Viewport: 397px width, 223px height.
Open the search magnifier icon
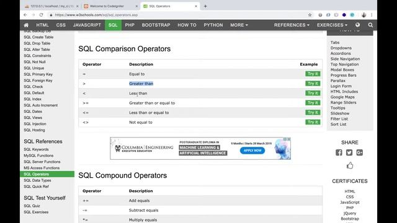coord(370,25)
